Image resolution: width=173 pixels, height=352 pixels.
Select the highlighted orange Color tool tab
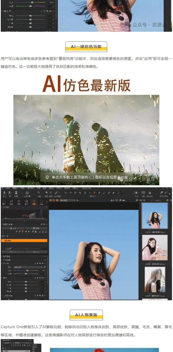click(x=34, y=202)
